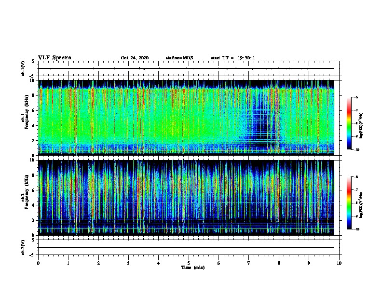Click the "6" kHz tick on ch.1 frequency axis
Viewport: 382px width, 295px height.
[x=33, y=110]
